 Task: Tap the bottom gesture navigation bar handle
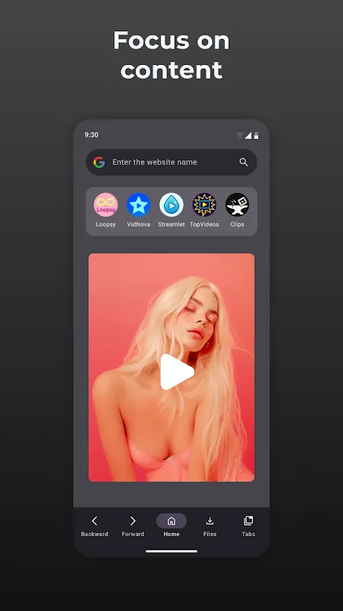[171, 551]
